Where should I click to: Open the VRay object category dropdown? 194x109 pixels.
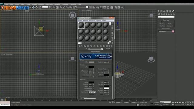166,17
